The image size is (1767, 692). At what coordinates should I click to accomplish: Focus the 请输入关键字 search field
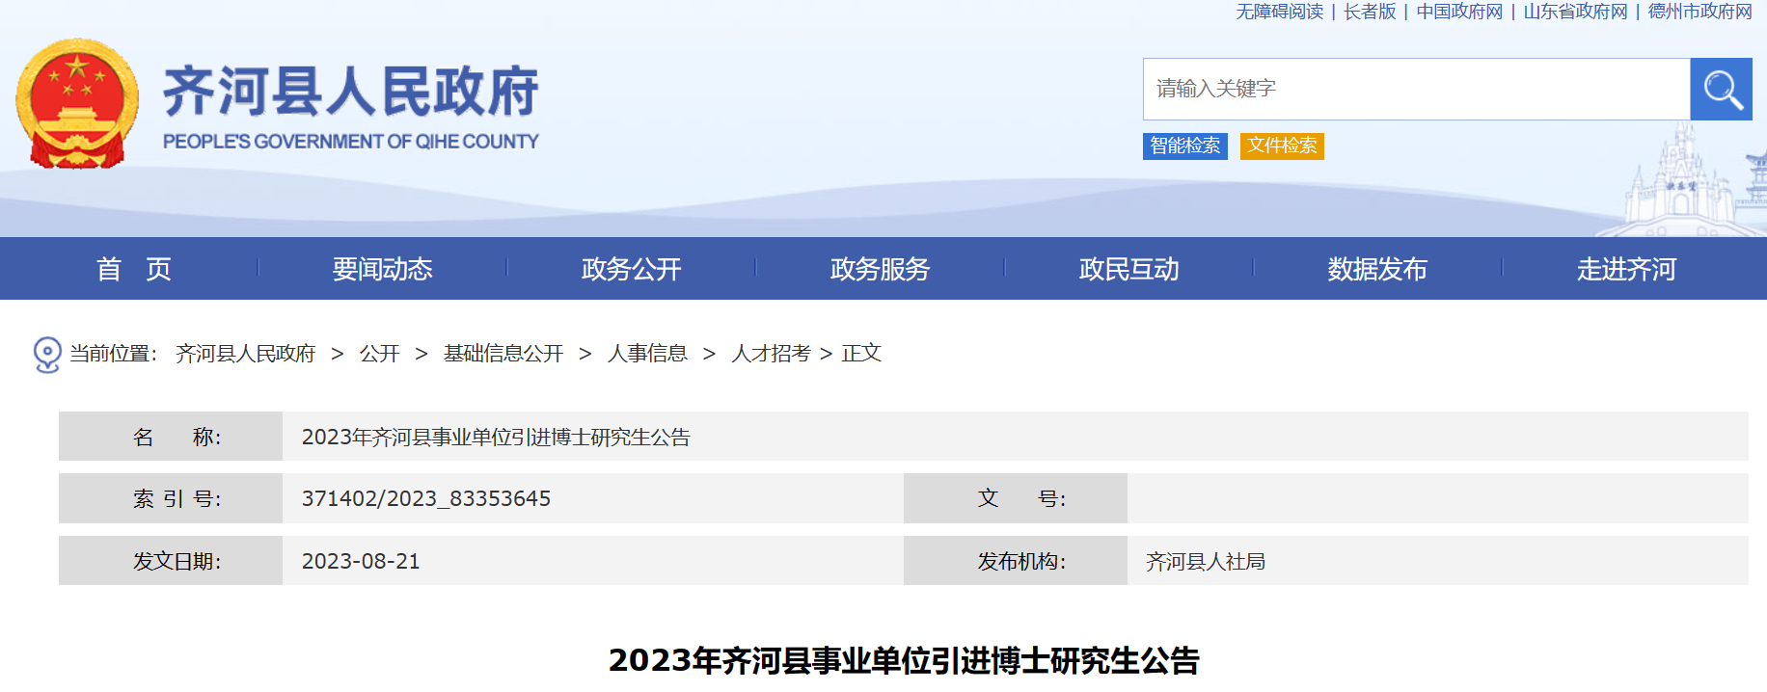[x=1417, y=90]
